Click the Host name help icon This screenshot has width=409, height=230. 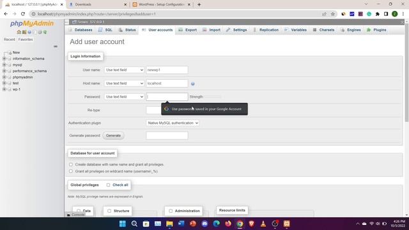tap(193, 84)
